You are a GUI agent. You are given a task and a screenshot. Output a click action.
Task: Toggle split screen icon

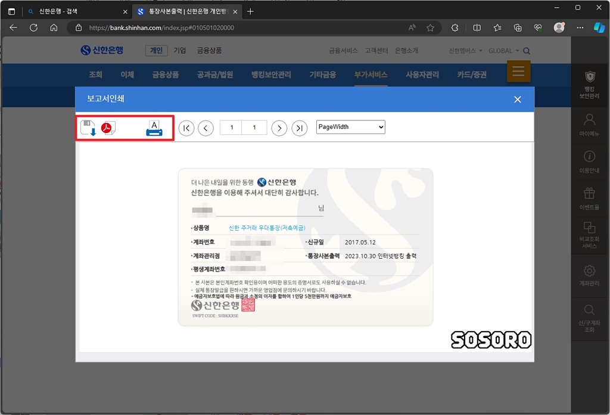[477, 27]
